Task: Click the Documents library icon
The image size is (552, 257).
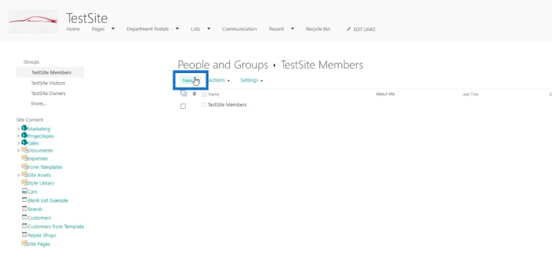Action: coord(25,150)
